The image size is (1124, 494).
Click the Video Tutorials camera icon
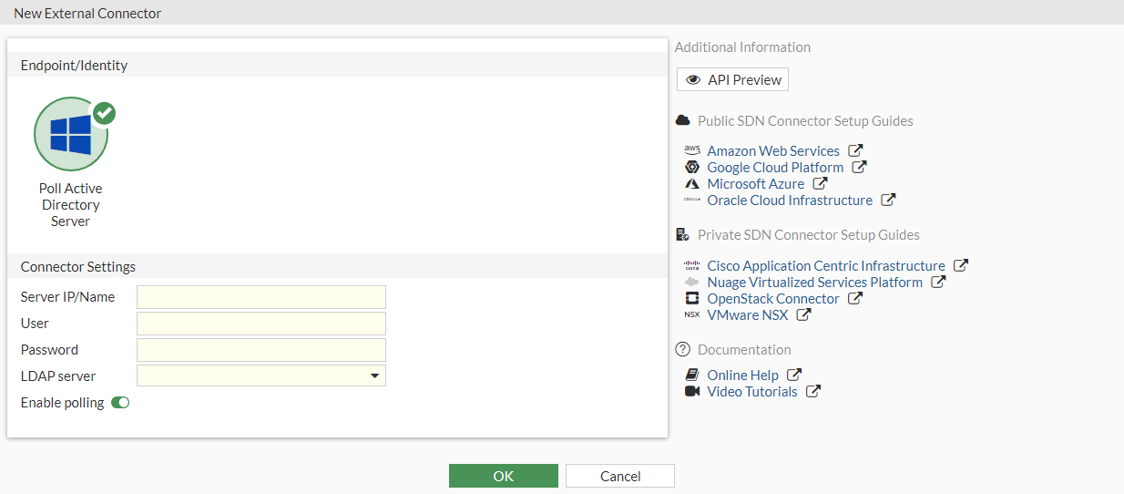coord(692,392)
